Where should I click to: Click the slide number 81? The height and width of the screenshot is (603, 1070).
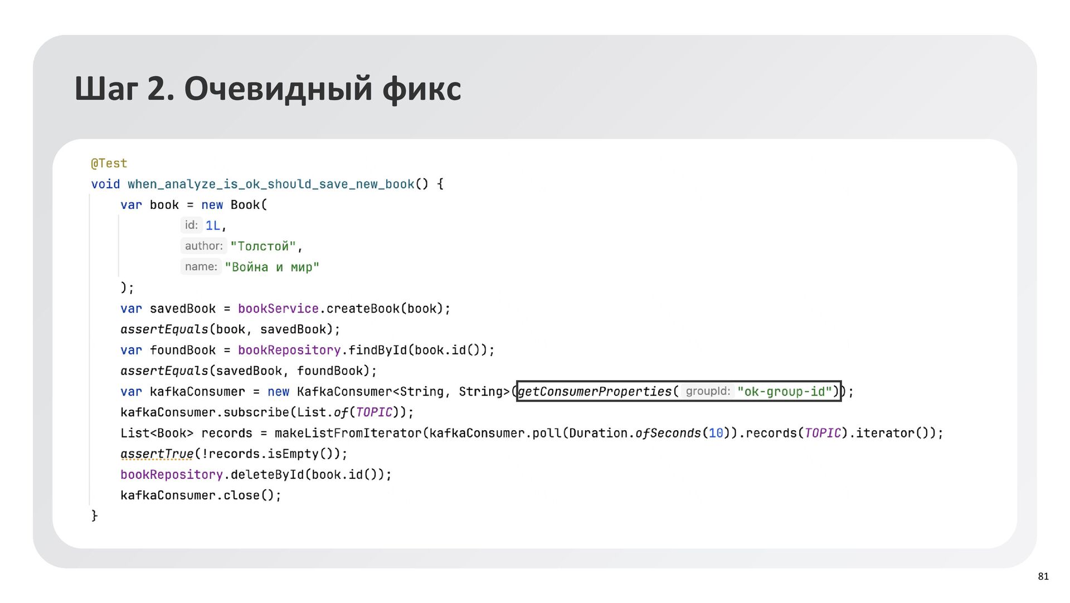1043,576
